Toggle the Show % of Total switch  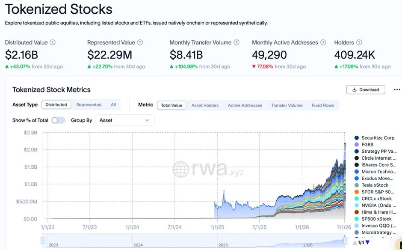pyautogui.click(x=58, y=120)
